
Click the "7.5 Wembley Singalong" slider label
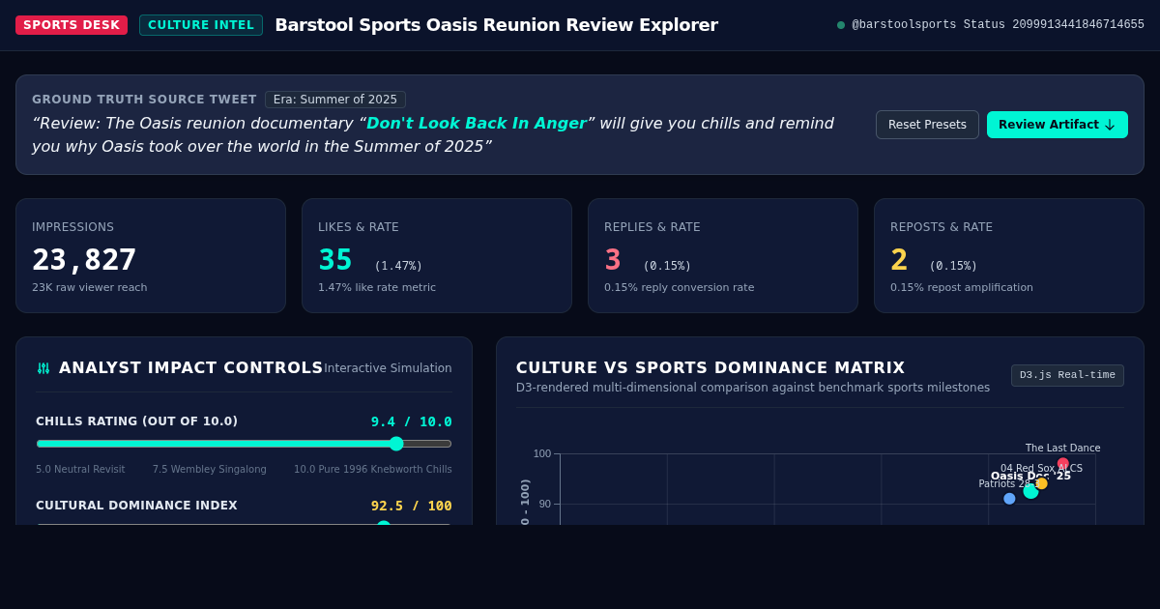209,470
